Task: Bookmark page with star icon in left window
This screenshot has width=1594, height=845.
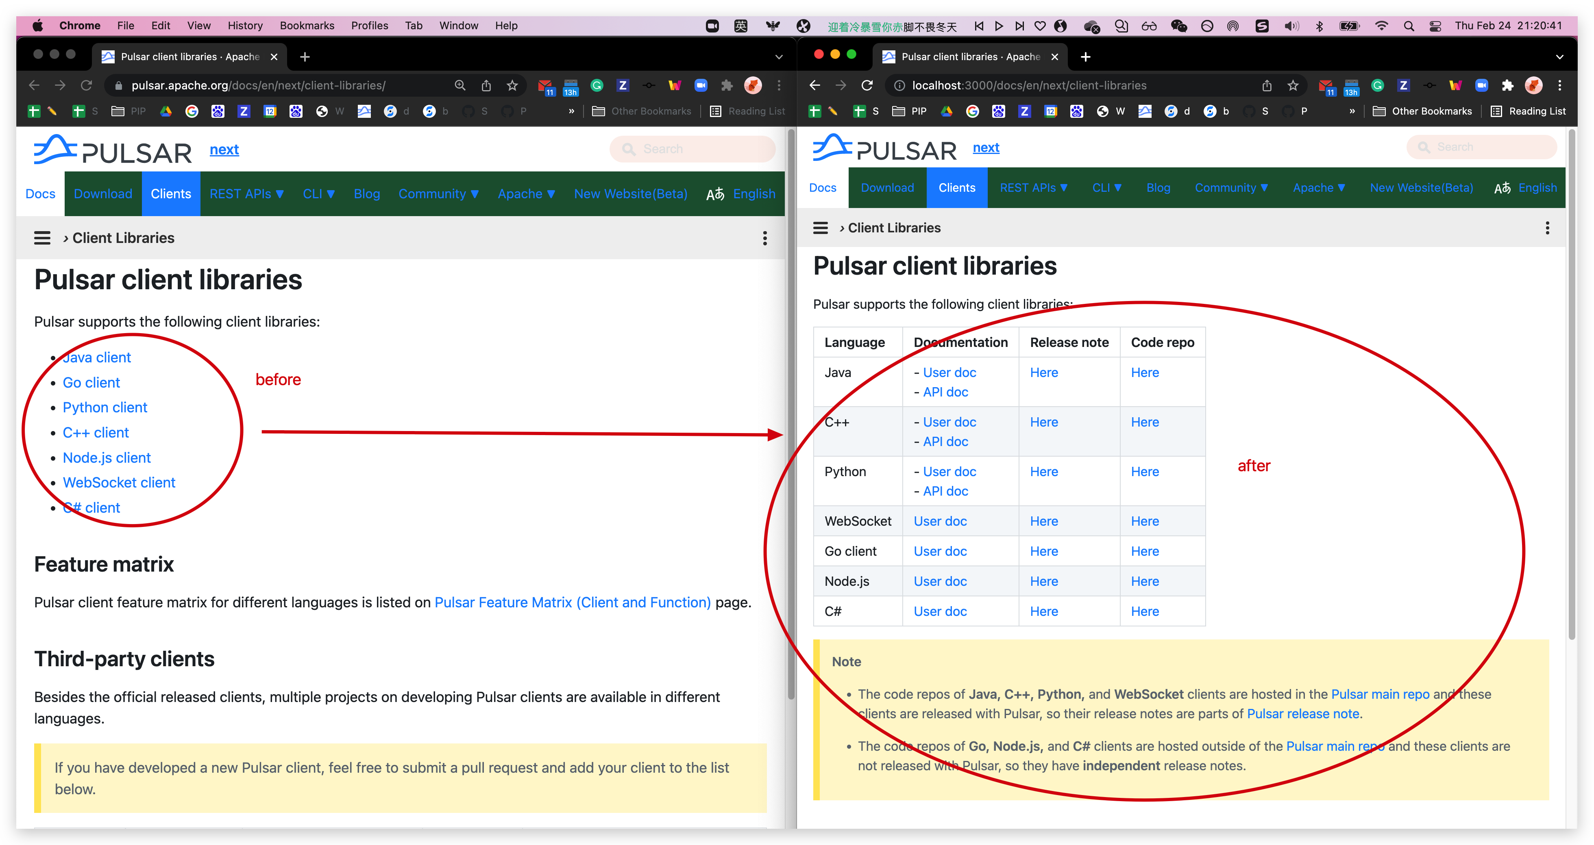Action: [512, 85]
